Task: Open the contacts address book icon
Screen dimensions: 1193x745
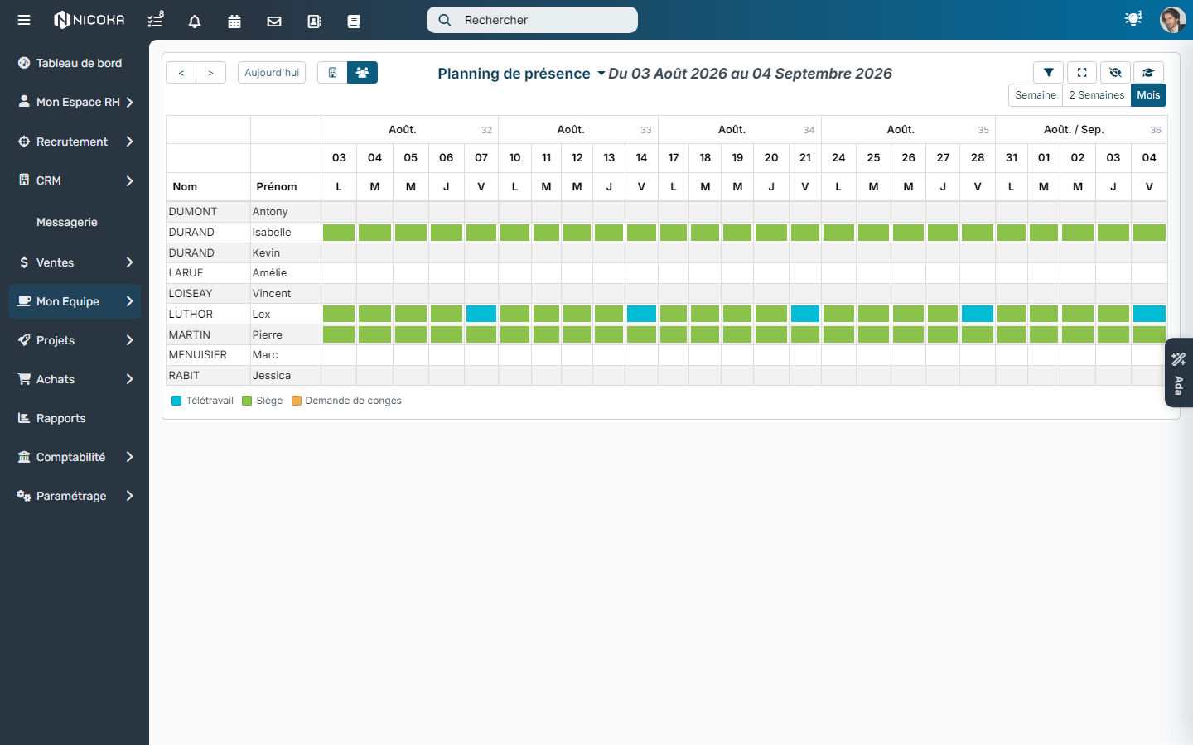Action: [314, 21]
